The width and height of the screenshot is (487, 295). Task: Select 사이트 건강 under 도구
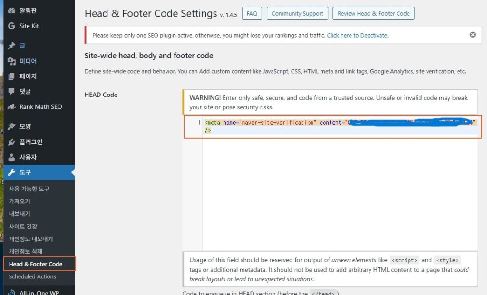pyautogui.click(x=24, y=226)
